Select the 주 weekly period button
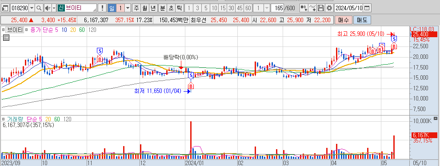 click(136, 8)
